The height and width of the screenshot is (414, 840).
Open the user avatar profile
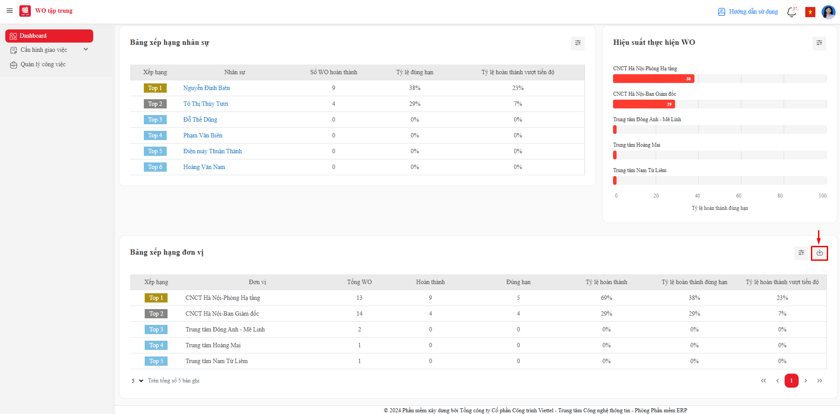coord(828,12)
